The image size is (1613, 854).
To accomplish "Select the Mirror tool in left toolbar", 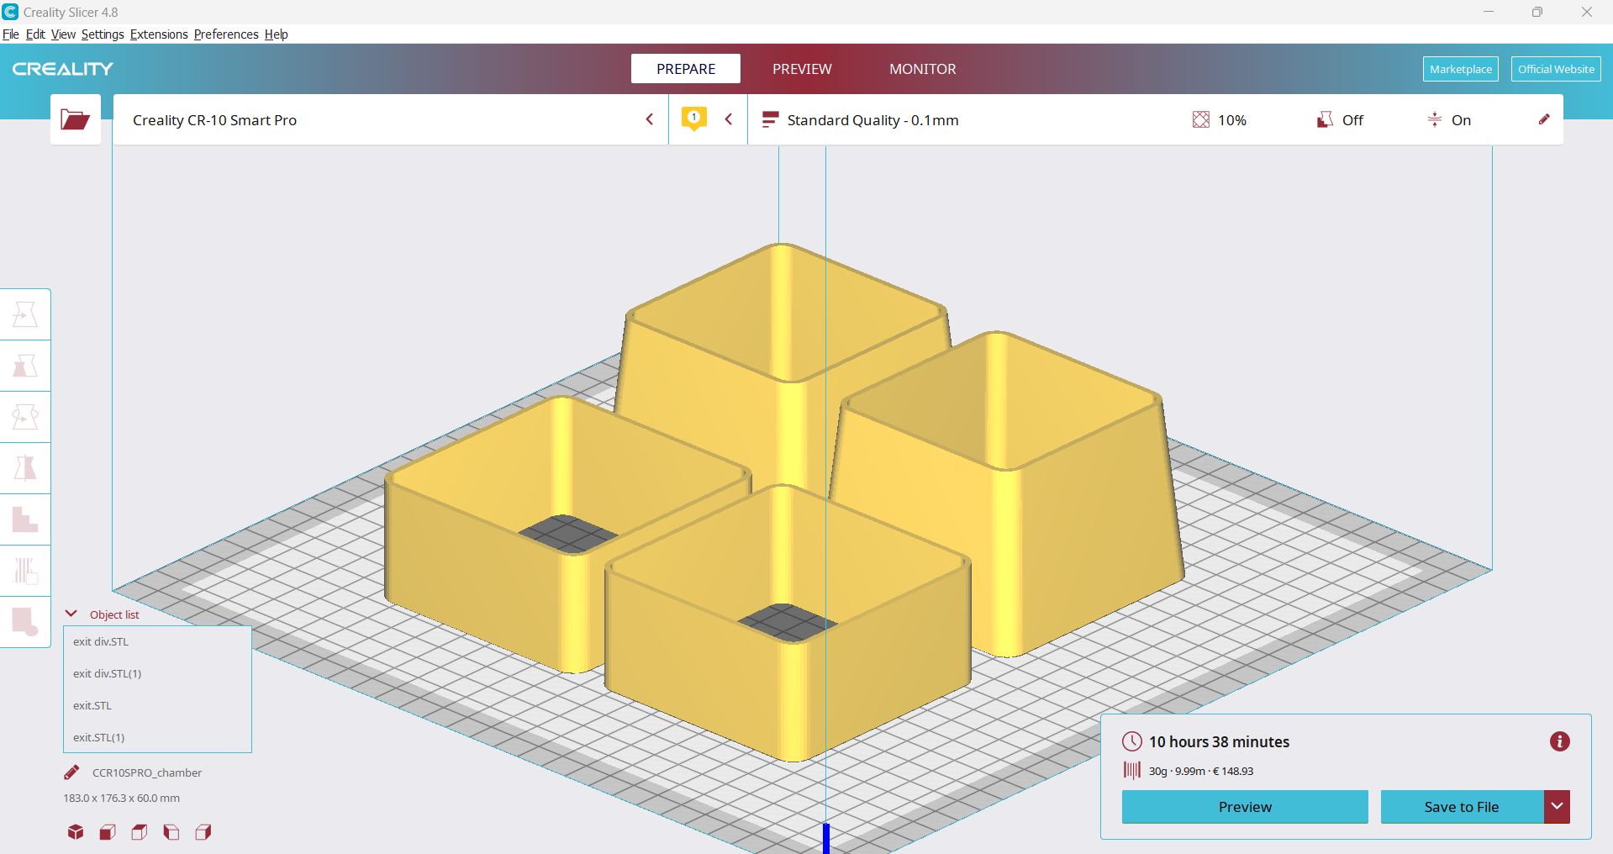I will pyautogui.click(x=25, y=468).
